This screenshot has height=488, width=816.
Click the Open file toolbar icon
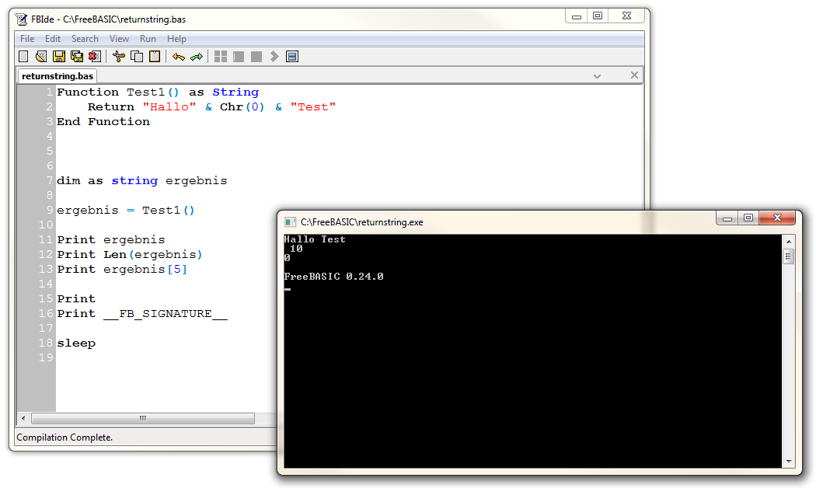point(41,56)
